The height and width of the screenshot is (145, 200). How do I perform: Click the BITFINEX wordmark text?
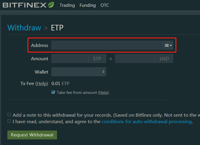coord(25,5)
